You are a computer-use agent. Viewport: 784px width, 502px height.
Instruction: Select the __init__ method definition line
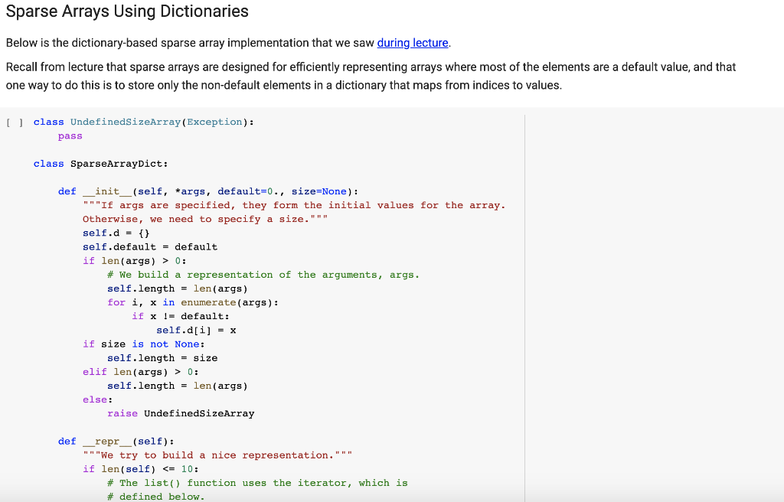pos(191,191)
